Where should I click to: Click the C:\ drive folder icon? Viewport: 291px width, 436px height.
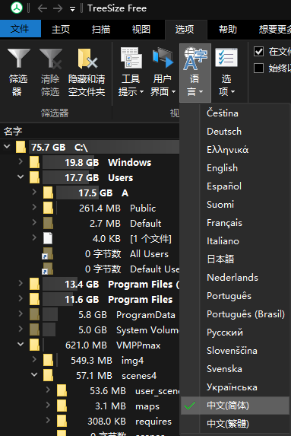[x=21, y=147]
